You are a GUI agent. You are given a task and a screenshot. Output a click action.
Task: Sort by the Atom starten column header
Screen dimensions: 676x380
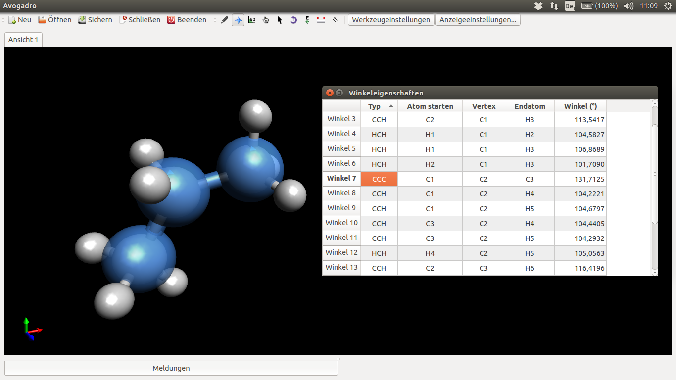click(430, 106)
